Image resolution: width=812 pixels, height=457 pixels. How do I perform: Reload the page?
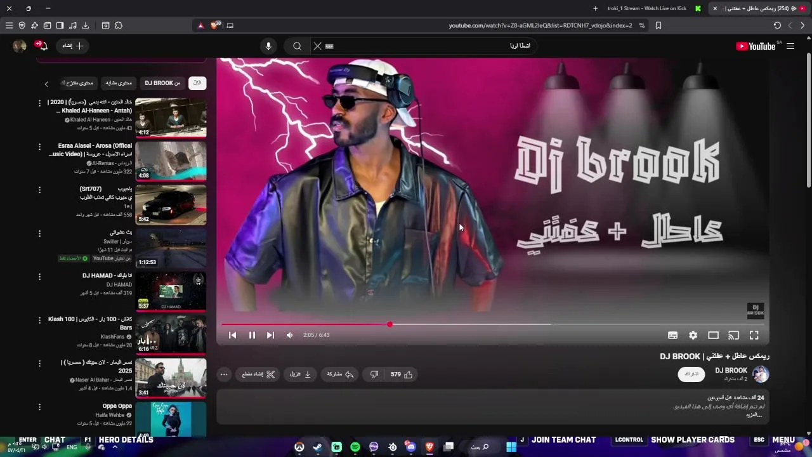777,25
